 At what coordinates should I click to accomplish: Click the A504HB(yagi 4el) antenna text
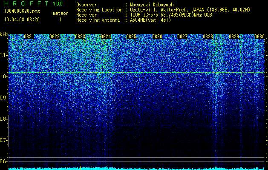tap(150, 20)
